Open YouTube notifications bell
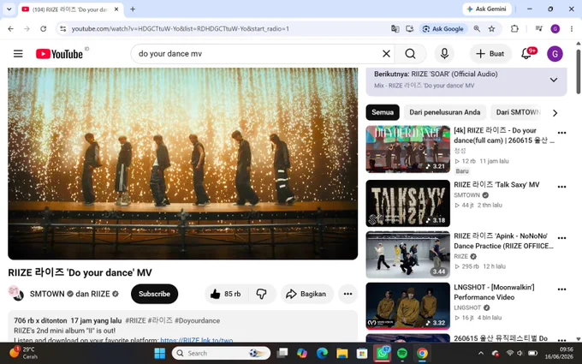 (x=526, y=54)
